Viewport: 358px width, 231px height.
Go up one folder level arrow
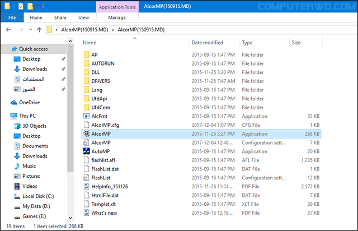pyautogui.click(x=39, y=30)
